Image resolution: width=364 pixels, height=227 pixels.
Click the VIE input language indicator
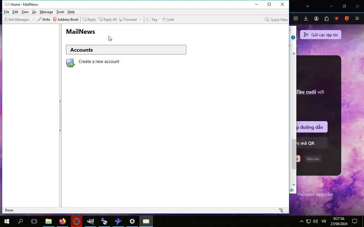click(x=324, y=221)
